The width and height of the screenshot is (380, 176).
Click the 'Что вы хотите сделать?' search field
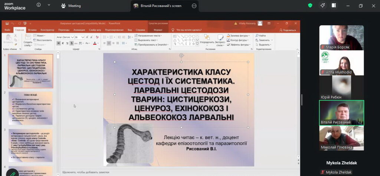point(189,30)
